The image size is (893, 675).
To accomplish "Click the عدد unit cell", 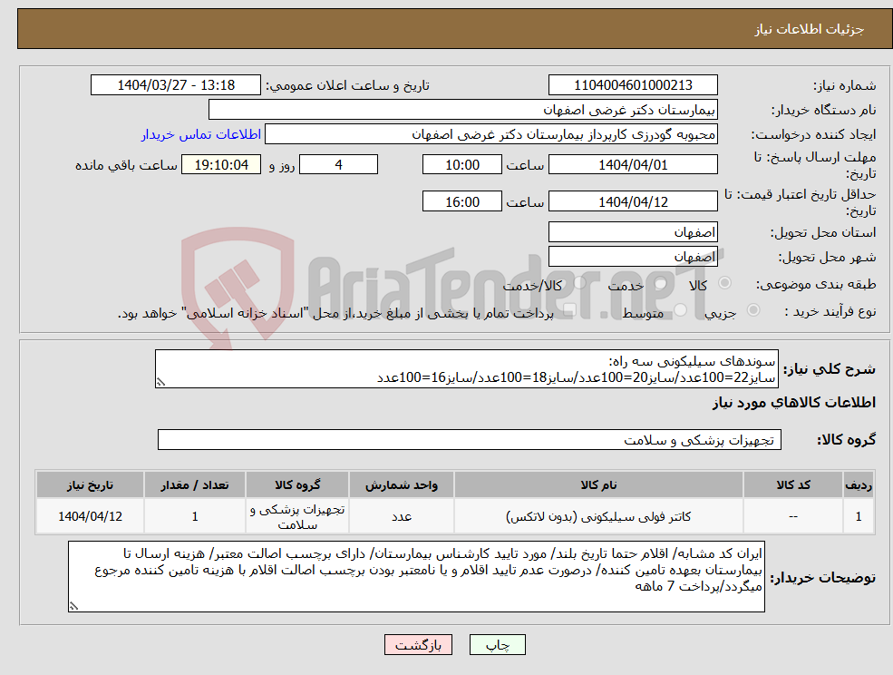I will pos(402,516).
